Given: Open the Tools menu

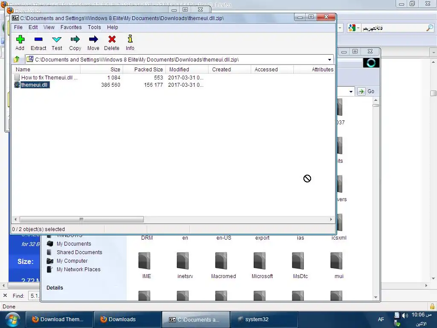Looking at the screenshot, I should click(94, 27).
